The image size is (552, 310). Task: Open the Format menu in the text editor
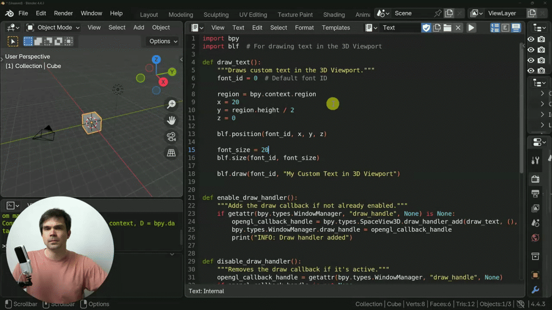pos(305,27)
